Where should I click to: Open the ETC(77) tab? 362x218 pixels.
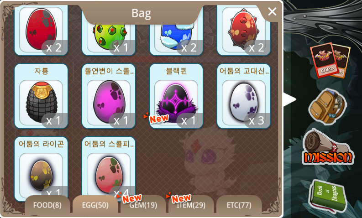click(x=239, y=205)
